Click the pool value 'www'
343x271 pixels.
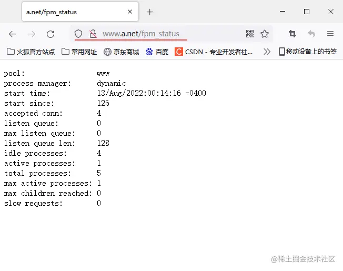tap(103, 74)
